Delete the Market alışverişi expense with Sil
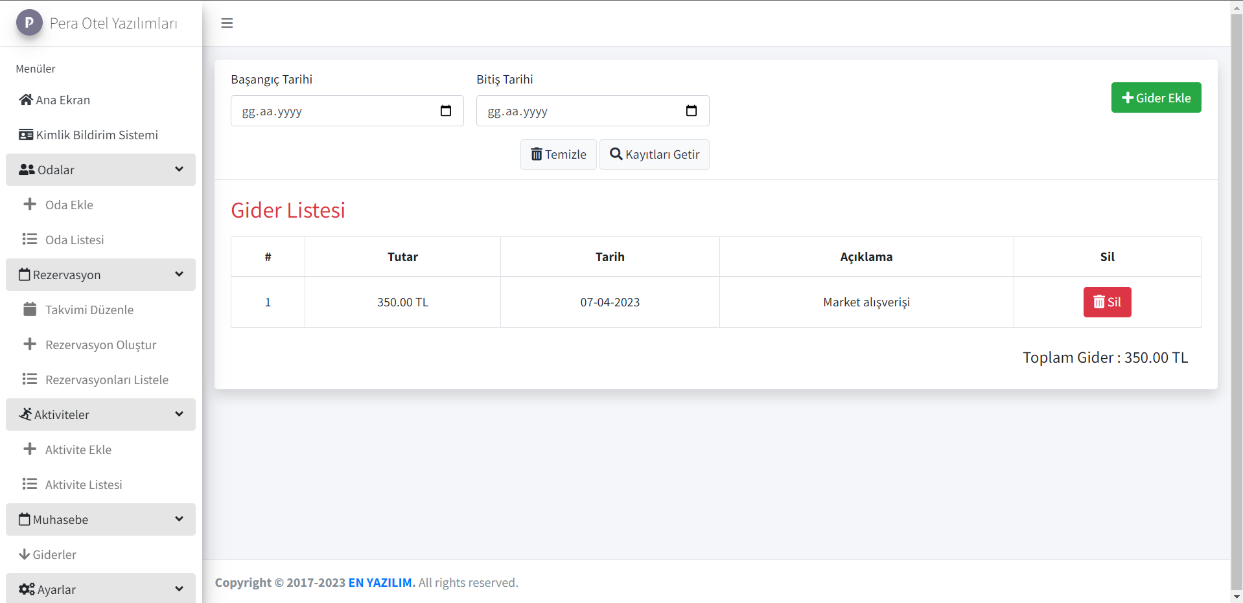1243x603 pixels. click(1107, 302)
